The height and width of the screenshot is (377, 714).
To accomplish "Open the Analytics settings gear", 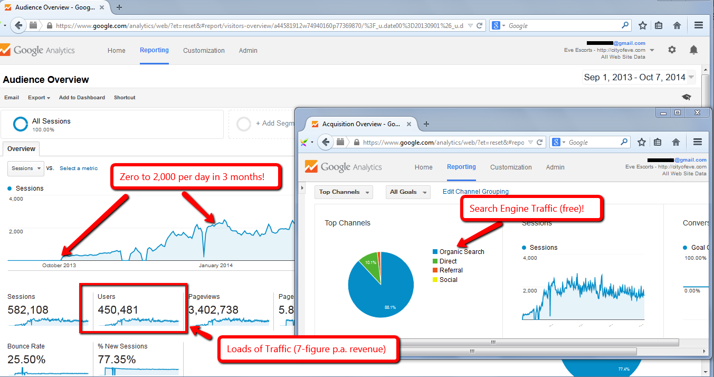I will coord(672,50).
